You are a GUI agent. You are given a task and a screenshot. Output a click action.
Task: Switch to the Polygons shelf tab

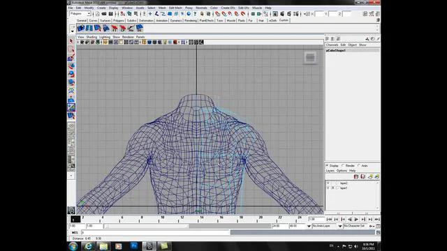(x=119, y=21)
